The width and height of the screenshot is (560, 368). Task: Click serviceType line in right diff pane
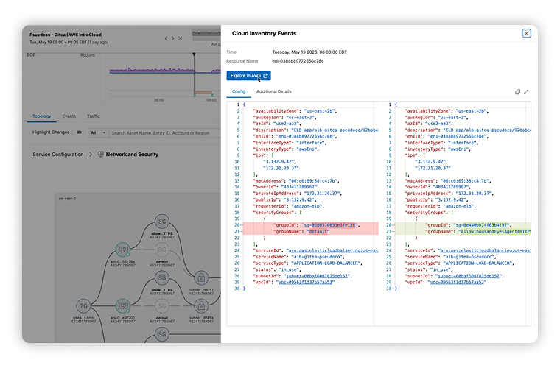pyautogui.click(x=460, y=263)
